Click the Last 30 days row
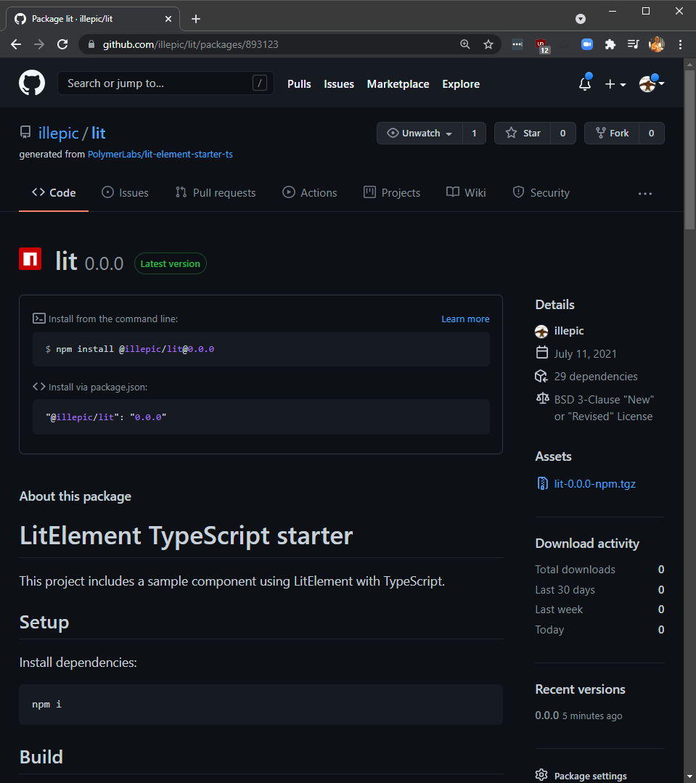 pyautogui.click(x=599, y=590)
